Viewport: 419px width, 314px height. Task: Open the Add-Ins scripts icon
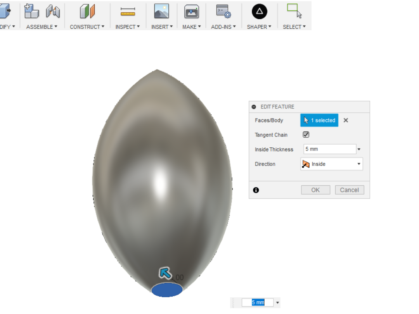[x=223, y=12]
